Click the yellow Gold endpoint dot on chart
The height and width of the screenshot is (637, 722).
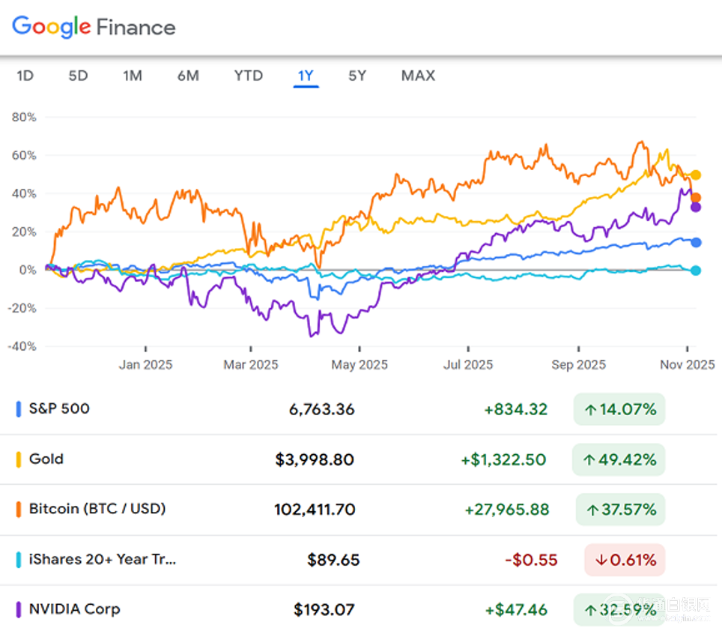[696, 175]
